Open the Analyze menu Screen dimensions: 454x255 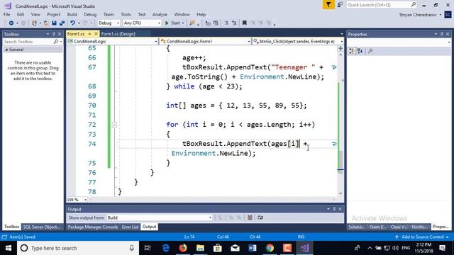(x=160, y=14)
